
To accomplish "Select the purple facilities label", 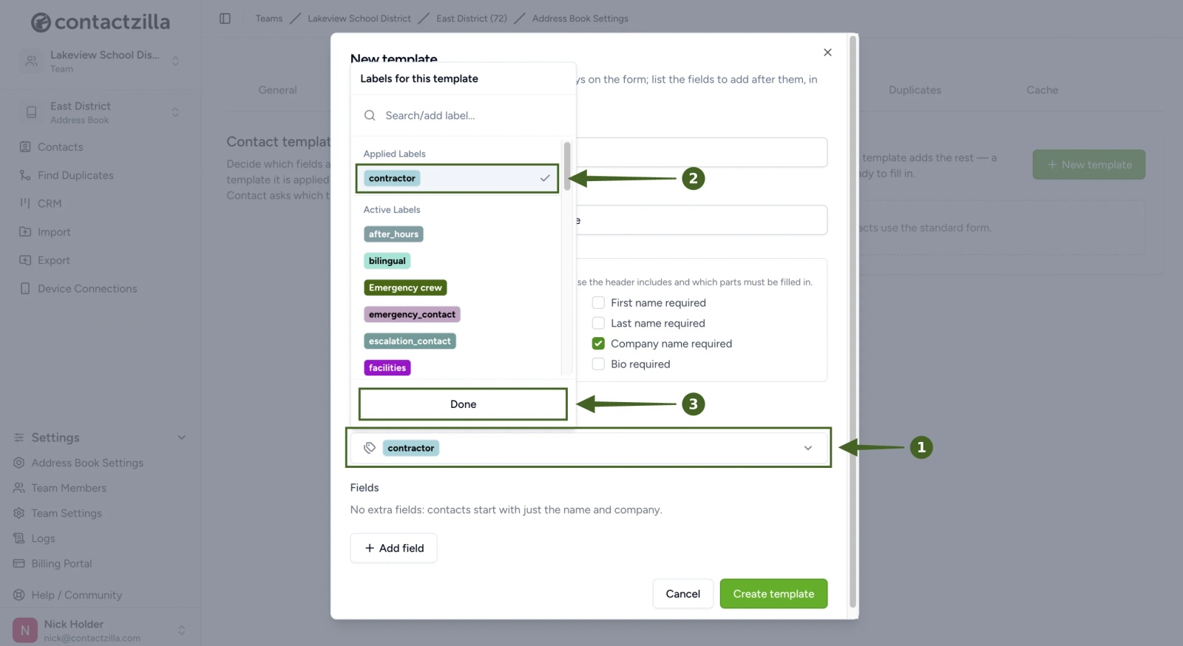I will (387, 367).
